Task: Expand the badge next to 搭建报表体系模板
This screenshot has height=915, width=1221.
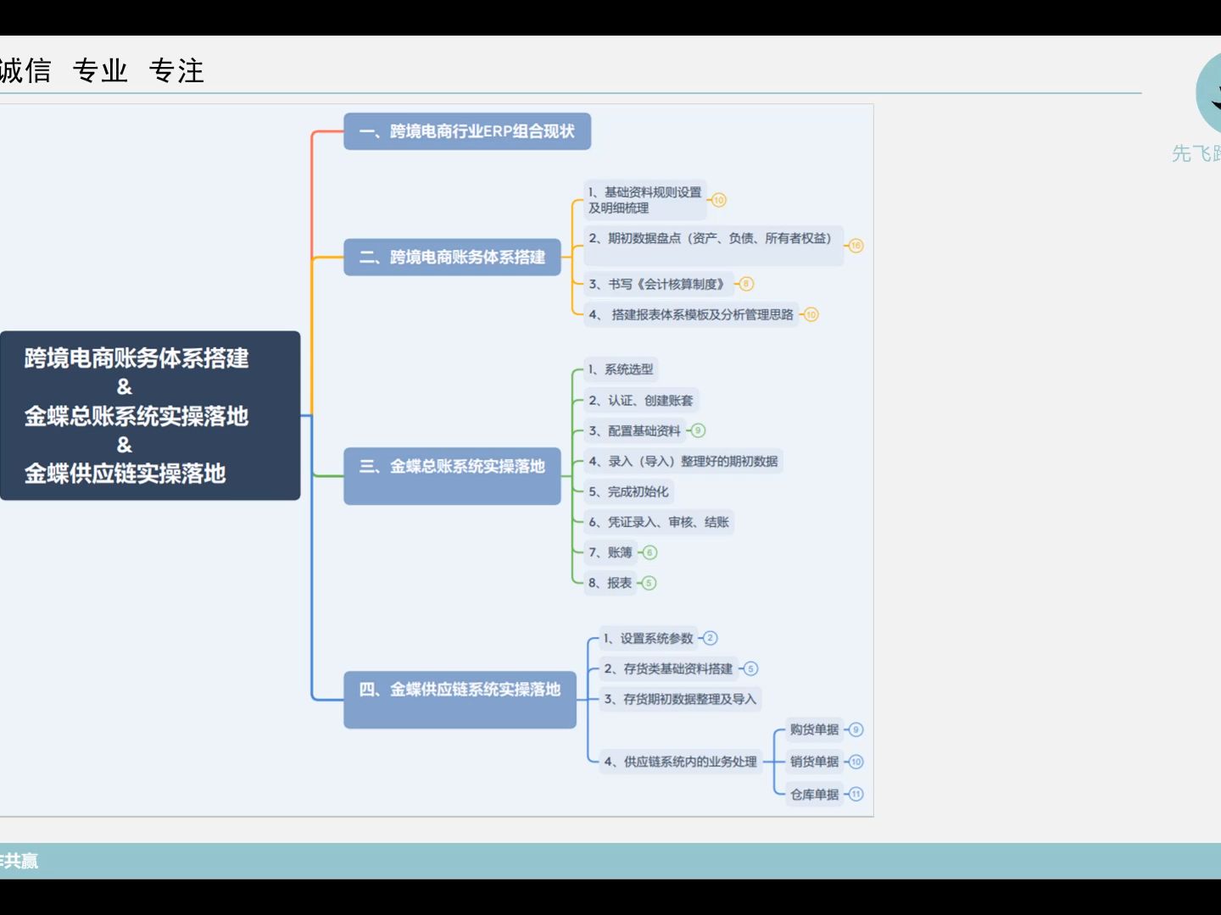Action: coord(811,314)
